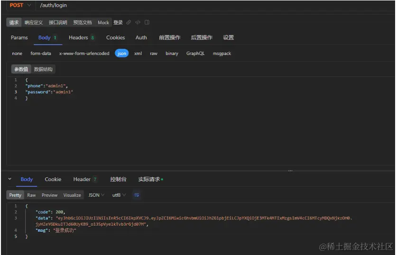Click the "password":"admin1" line in request editor
This screenshot has height=255, width=397.
point(49,92)
